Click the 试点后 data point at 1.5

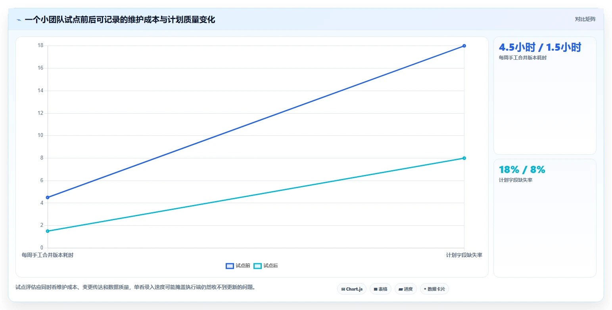tap(48, 231)
